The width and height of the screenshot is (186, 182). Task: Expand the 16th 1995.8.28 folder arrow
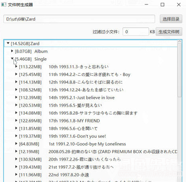coord(16,113)
